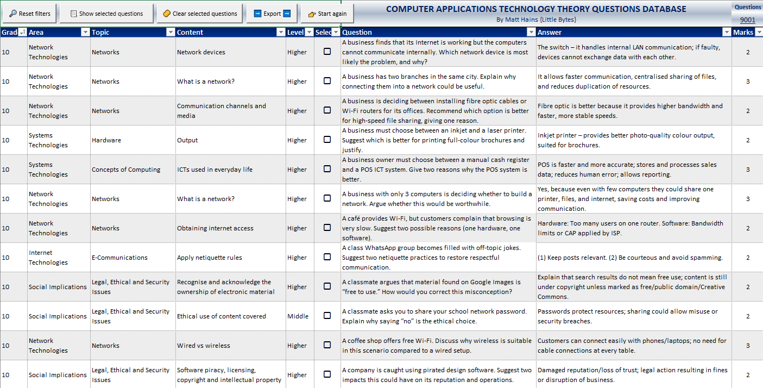
Task: Click the right blue arrow beside Export
Action: pos(287,12)
